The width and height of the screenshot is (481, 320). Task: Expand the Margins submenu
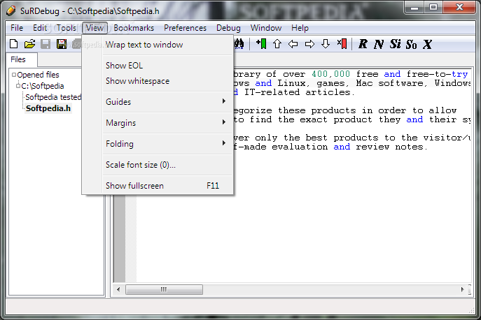168,123
